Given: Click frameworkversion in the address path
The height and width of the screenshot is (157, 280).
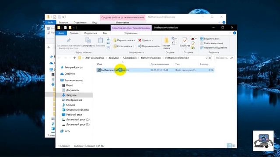Looking at the screenshot, I should pyautogui.click(x=151, y=58).
